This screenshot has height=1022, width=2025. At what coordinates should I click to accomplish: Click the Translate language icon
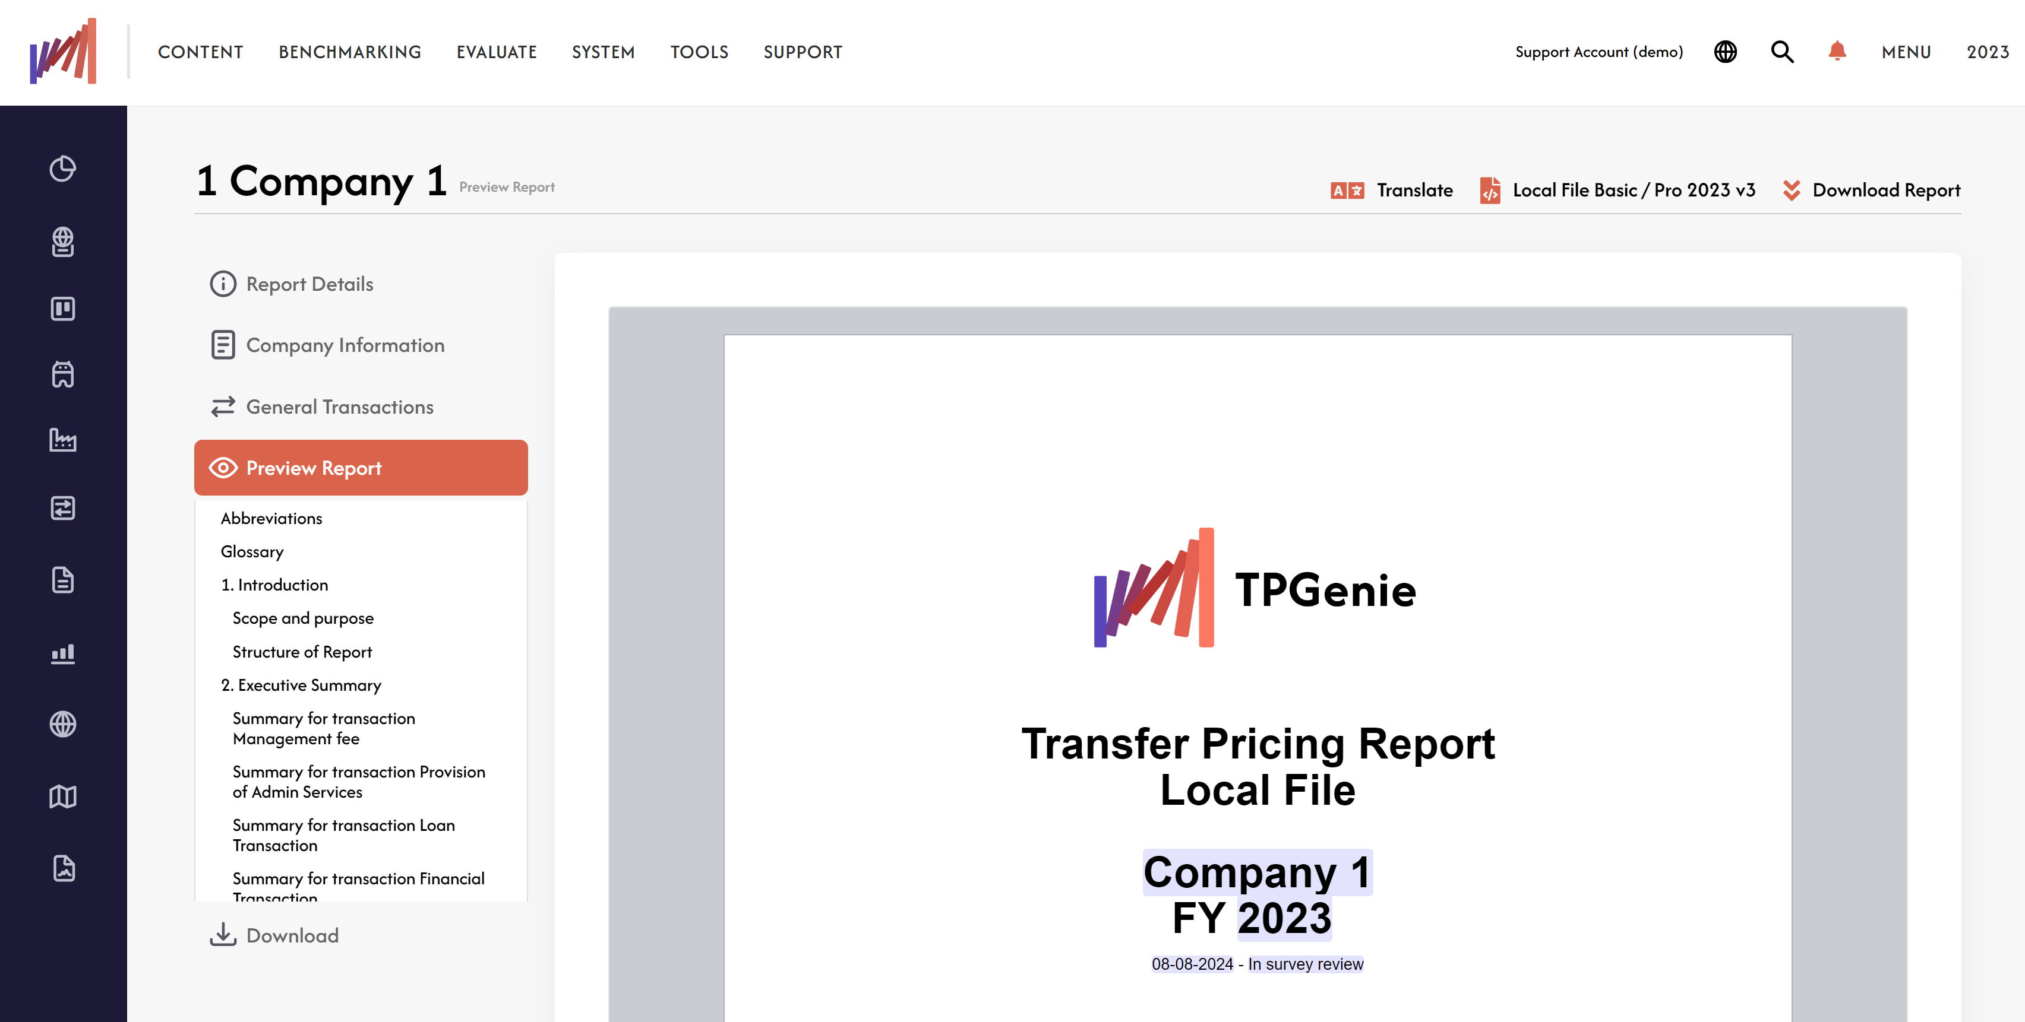click(x=1347, y=190)
